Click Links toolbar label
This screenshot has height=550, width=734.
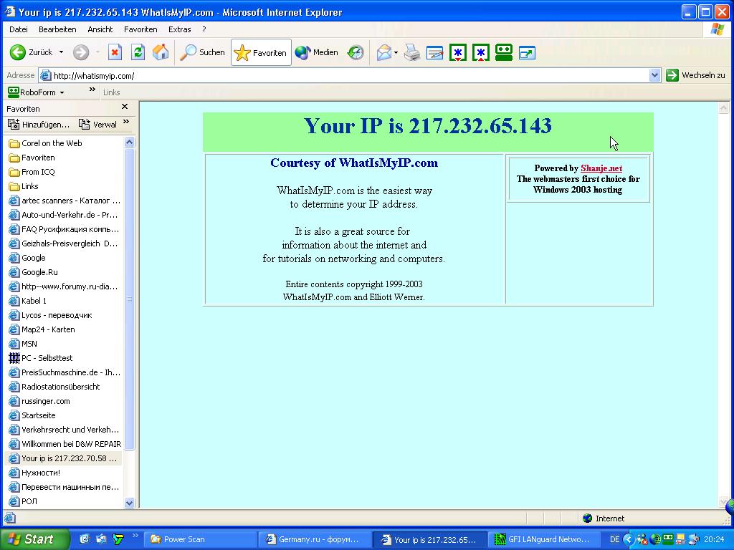click(111, 92)
